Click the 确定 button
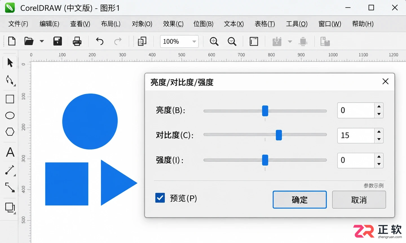 300,200
